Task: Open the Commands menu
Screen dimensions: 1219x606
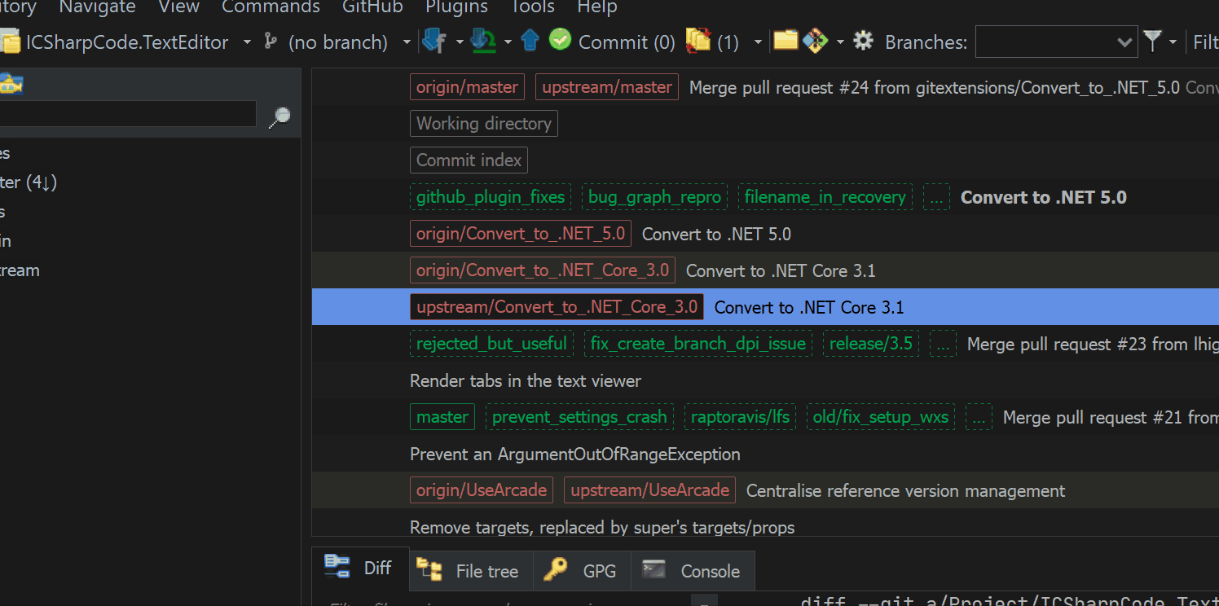Action: click(271, 8)
